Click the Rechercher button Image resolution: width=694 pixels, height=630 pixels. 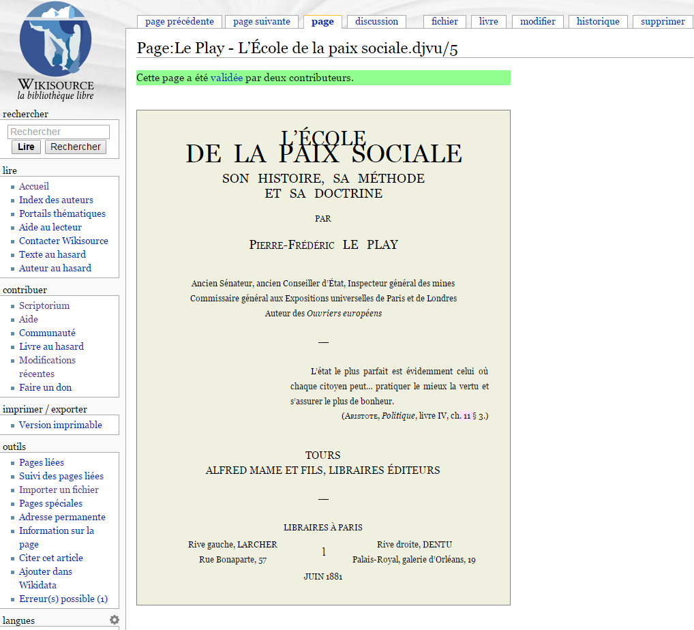click(x=75, y=147)
